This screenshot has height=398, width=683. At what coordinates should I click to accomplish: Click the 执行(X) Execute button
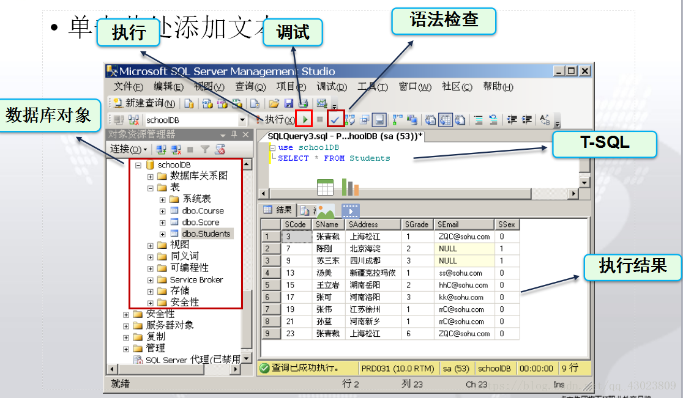(276, 119)
